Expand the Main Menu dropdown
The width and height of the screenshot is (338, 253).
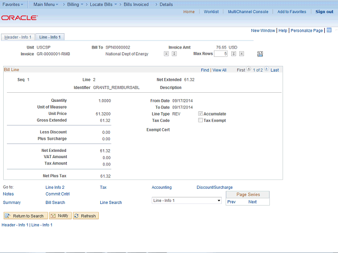[45, 4]
